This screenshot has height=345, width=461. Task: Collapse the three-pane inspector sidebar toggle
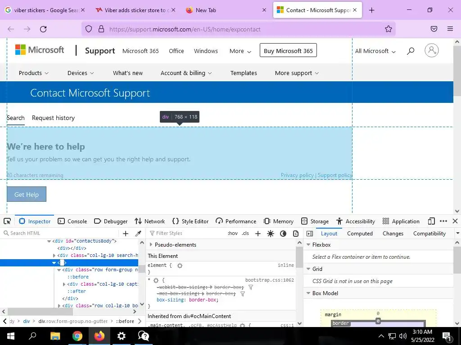coord(310,234)
